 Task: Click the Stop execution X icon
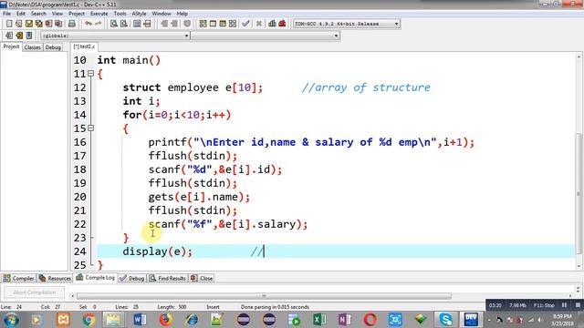[259, 24]
